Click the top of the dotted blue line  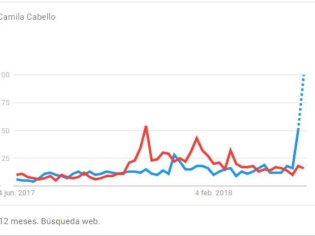coord(304,76)
